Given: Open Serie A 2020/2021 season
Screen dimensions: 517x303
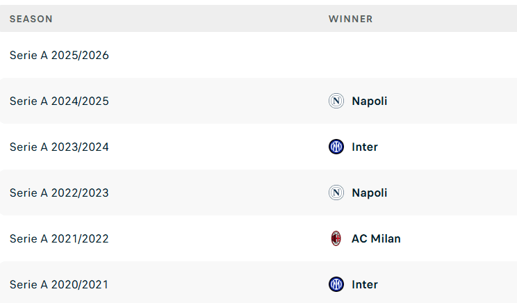Looking at the screenshot, I should 59,284.
